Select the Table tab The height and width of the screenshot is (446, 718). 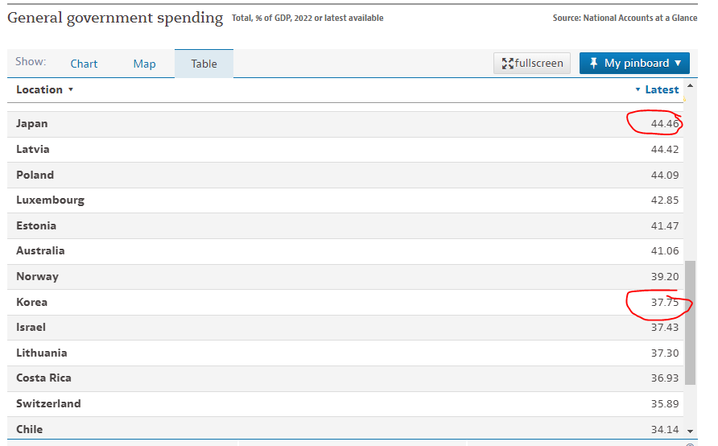pyautogui.click(x=204, y=64)
